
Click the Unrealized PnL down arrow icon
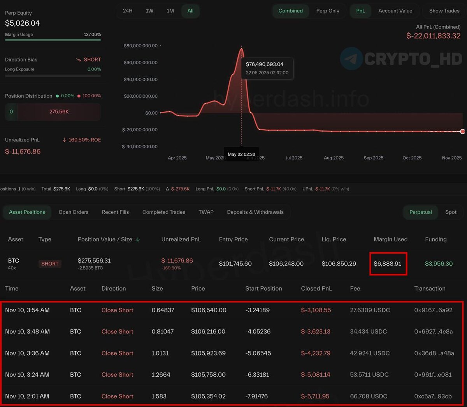64,140
